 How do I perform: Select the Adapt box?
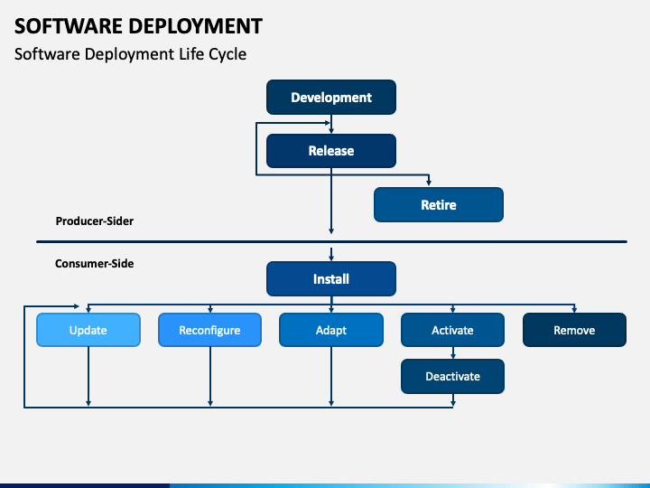[330, 330]
